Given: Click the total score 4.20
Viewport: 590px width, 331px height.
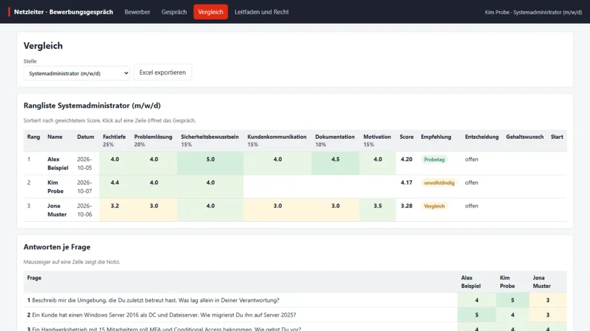Looking at the screenshot, I should (x=406, y=160).
